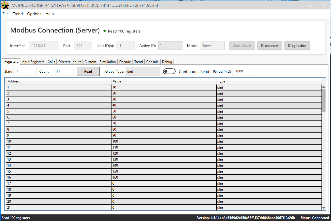Click the Start Server button
The width and height of the screenshot is (331, 221).
[x=242, y=46]
